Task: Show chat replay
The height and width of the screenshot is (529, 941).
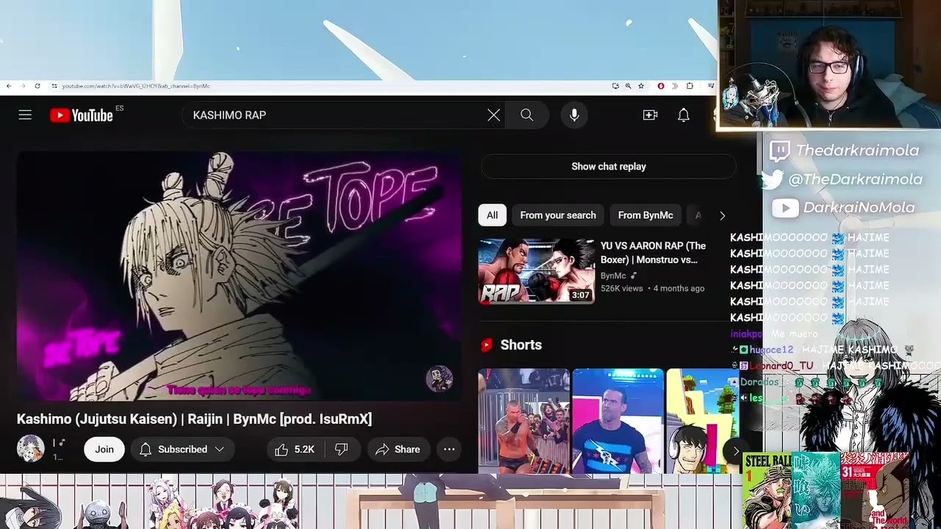Action: 609,167
